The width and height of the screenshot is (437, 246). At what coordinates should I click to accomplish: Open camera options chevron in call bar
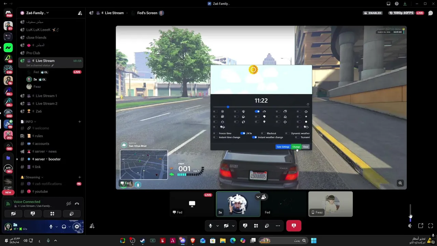pyautogui.click(x=233, y=226)
